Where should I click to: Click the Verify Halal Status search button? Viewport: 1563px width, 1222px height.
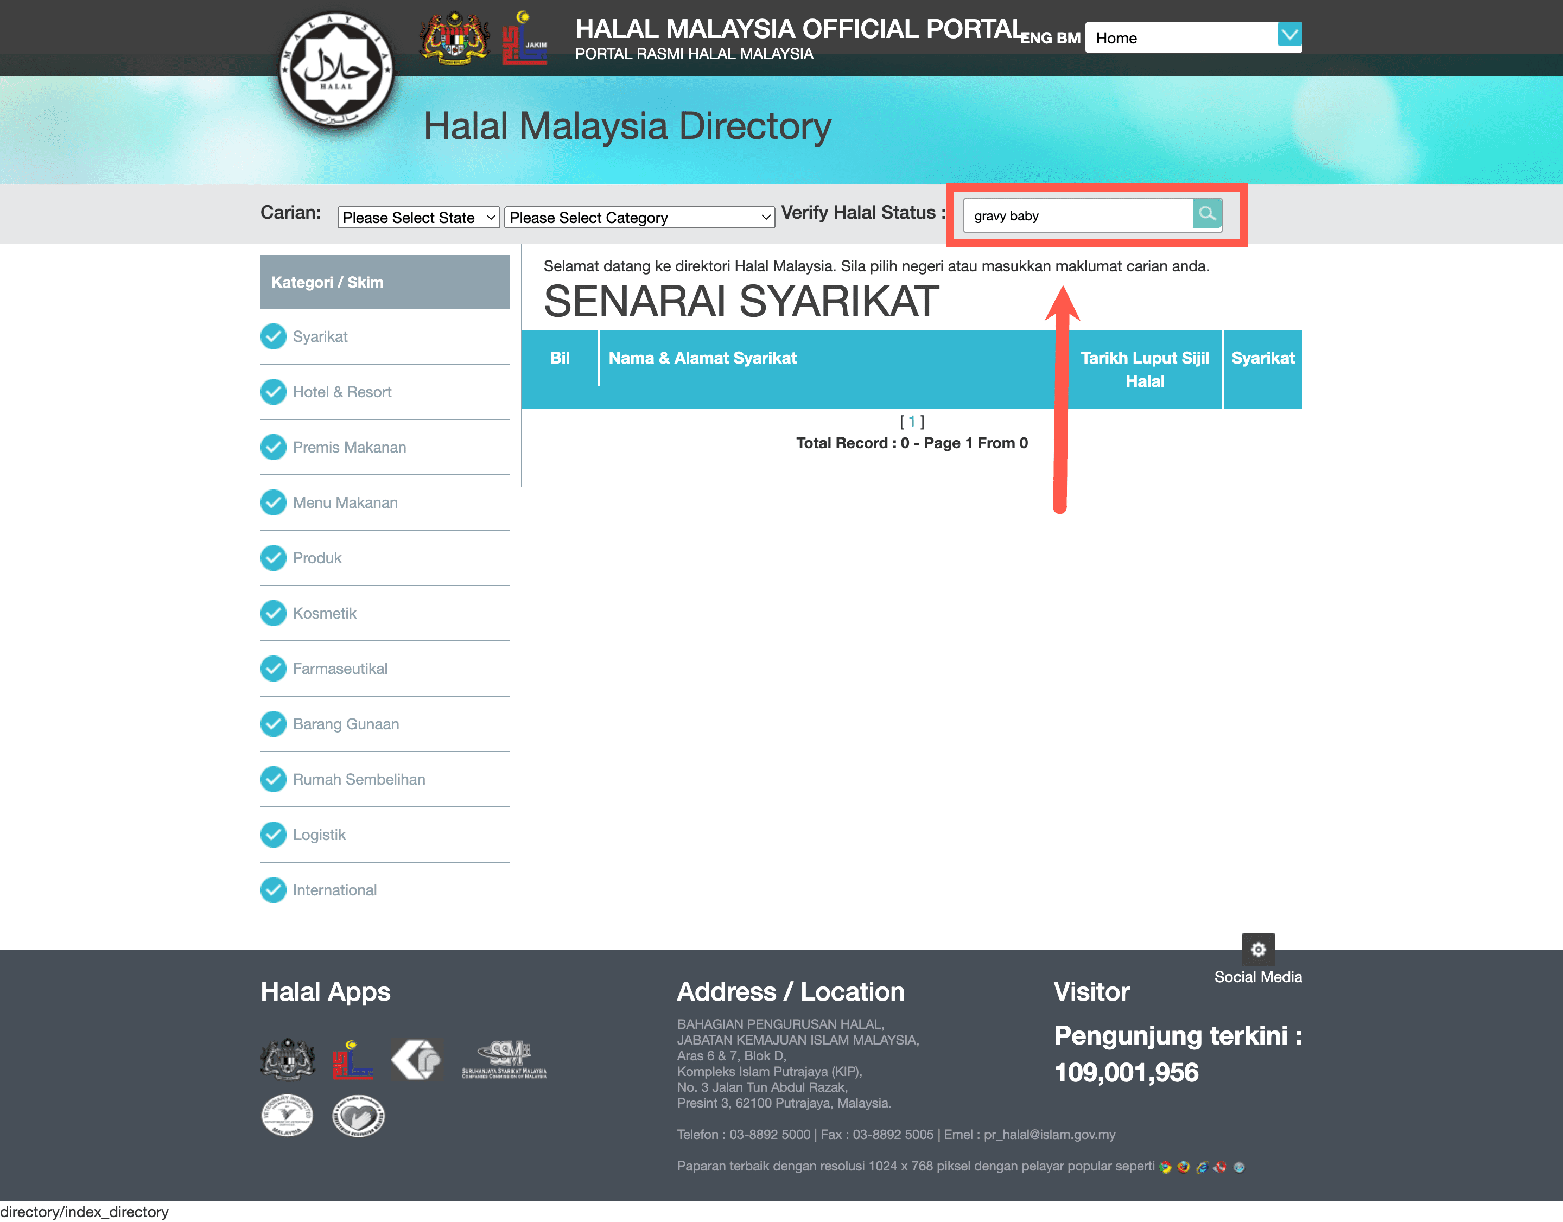(1205, 214)
